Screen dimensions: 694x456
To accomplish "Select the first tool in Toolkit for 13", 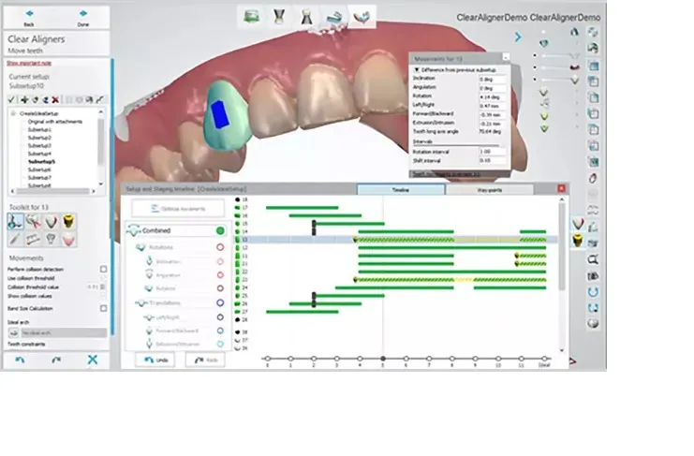I will pos(16,221).
